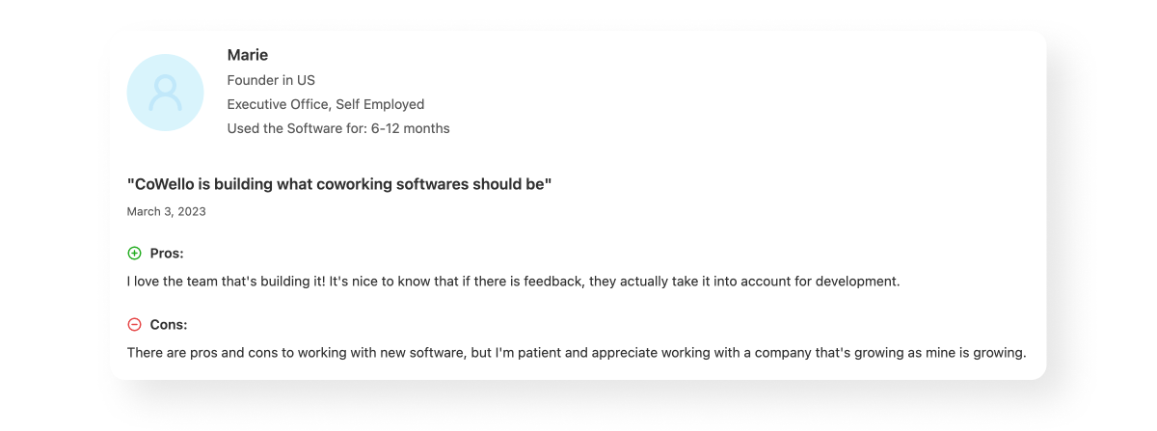Screen dimensions: 1157x431
Task: Click the Cons heading label
Action: 169,325
